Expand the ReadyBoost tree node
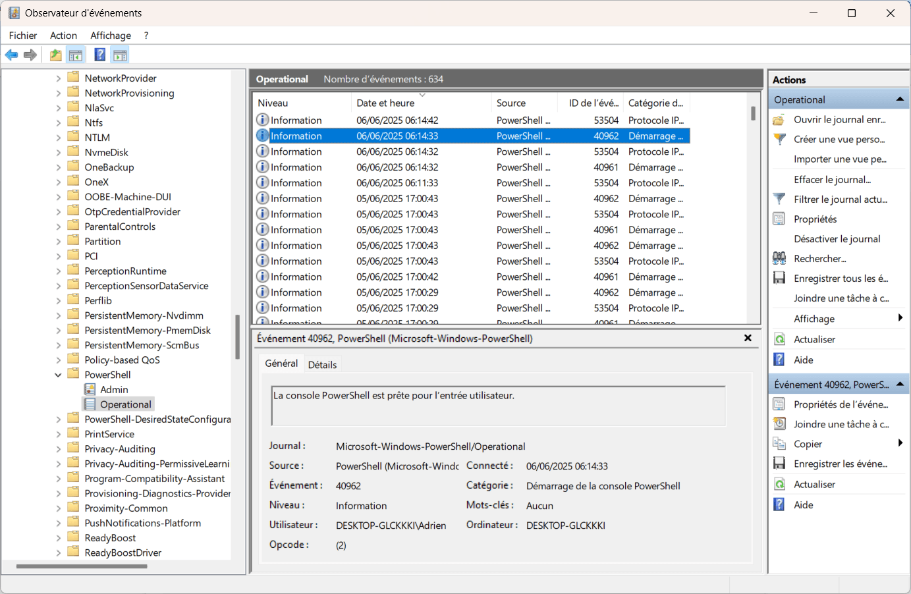 click(x=58, y=538)
